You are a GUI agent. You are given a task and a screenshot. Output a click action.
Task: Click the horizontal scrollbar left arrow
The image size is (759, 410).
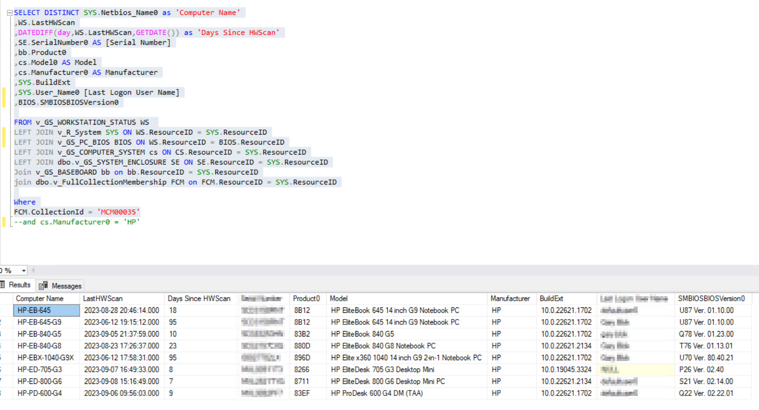tap(33, 270)
